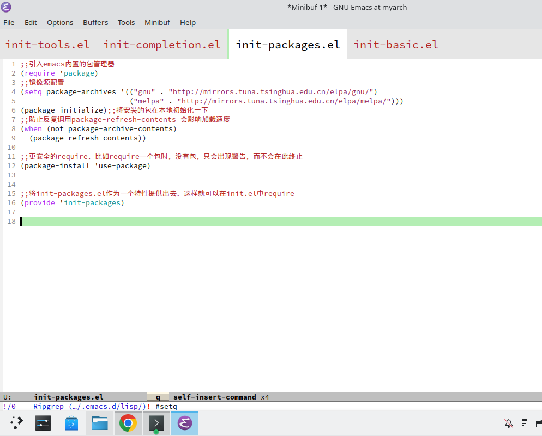
Task: Launch Google Chrome from the taskbar
Action: 128,423
